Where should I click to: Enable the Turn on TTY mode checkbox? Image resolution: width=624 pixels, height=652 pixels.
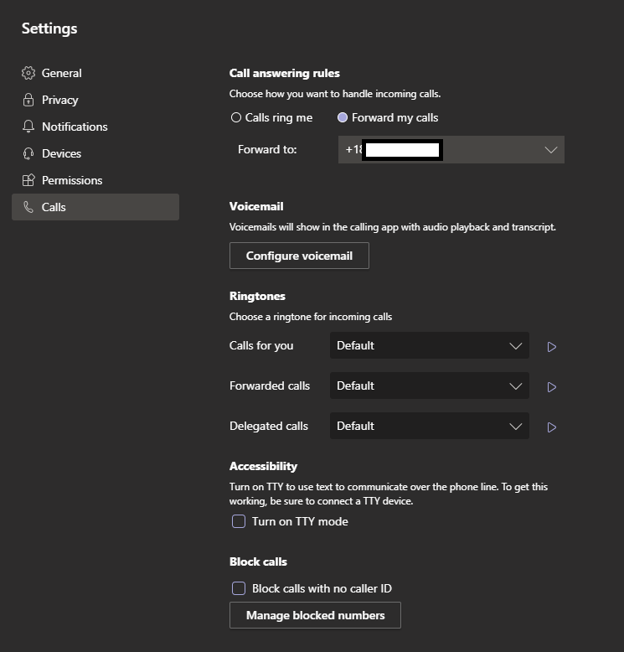pos(239,521)
